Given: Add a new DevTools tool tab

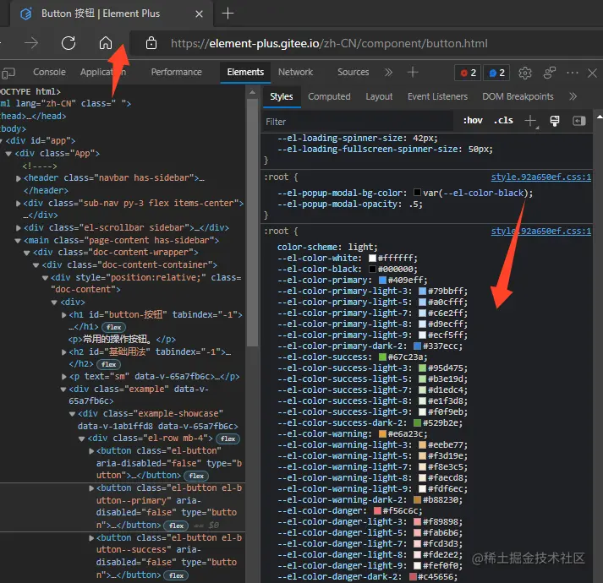Looking at the screenshot, I should (413, 73).
